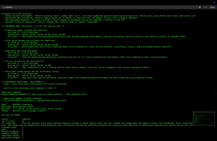The image size is (217, 141).
Task: Click the 'RECURRING GAPS (threshold' heading line
Action: pos(33,26)
